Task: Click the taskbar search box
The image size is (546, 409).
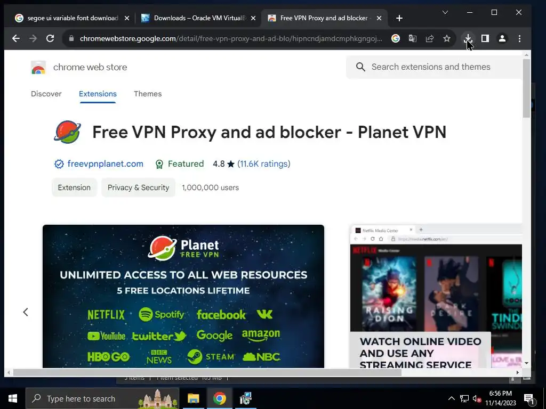Action: point(102,398)
